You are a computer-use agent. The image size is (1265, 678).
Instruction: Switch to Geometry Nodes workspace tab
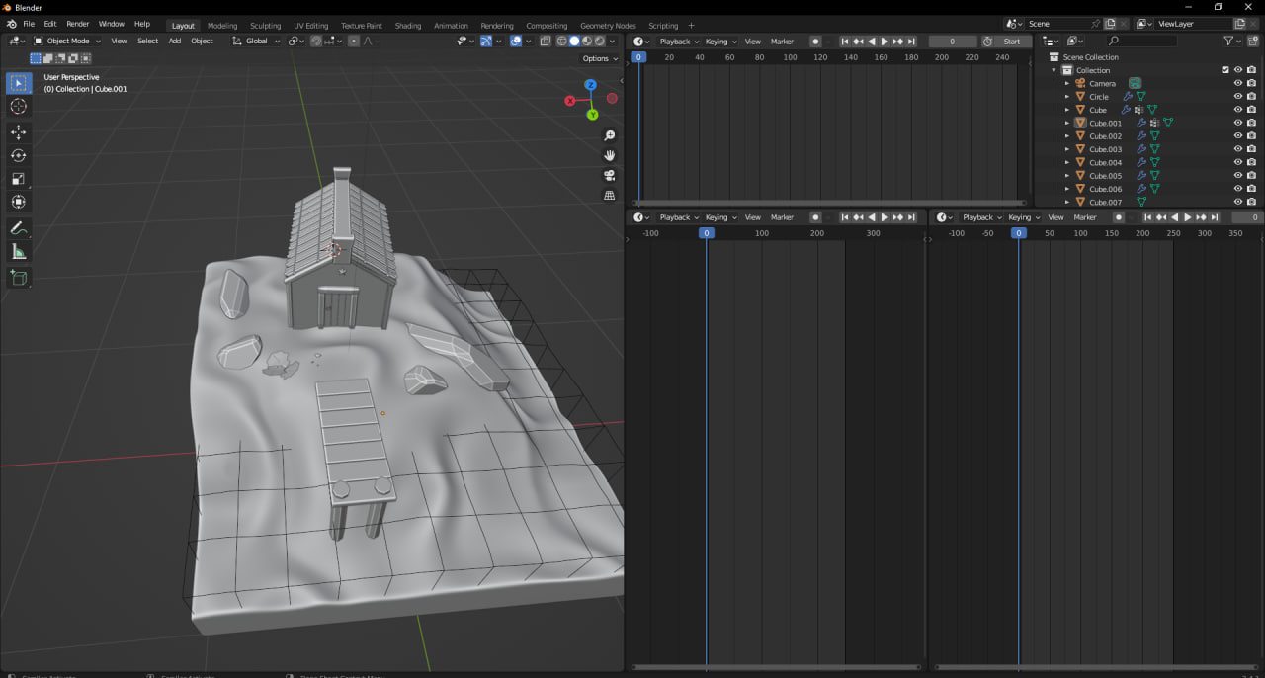point(608,25)
